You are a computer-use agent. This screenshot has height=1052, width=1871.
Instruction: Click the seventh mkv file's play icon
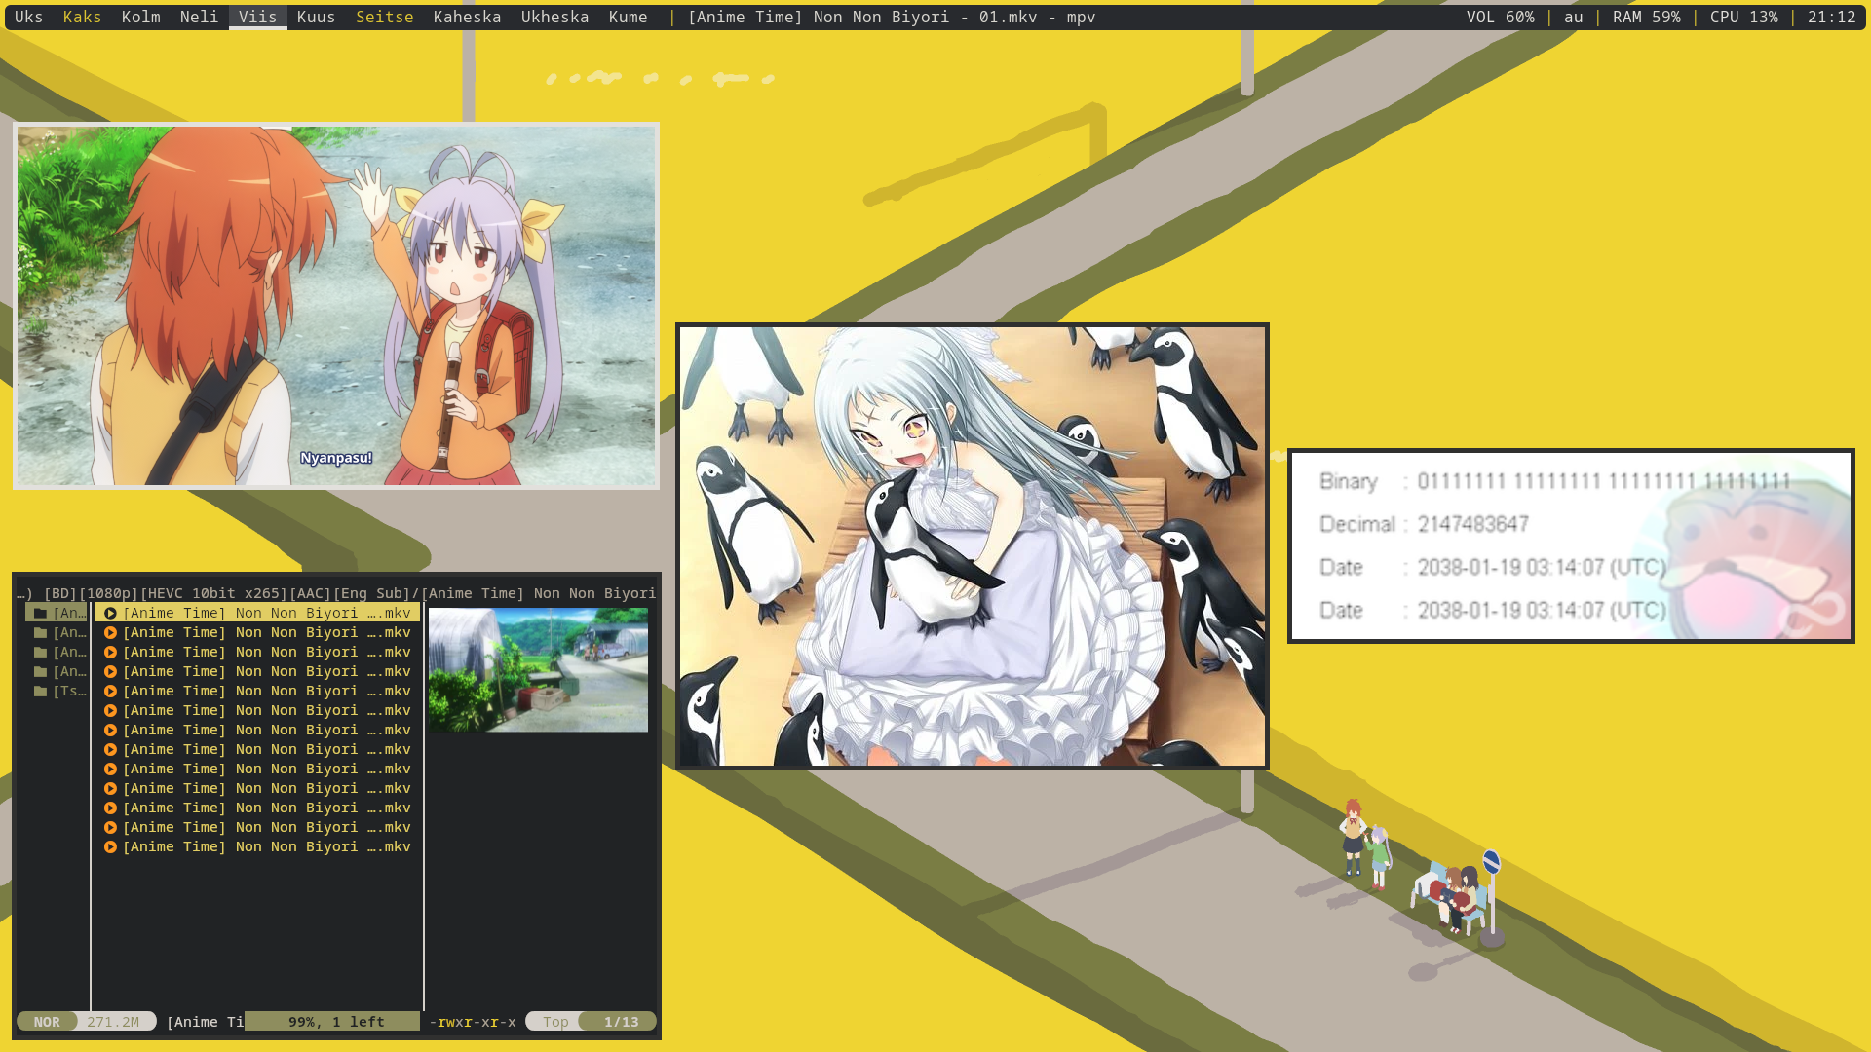pyautogui.click(x=110, y=730)
